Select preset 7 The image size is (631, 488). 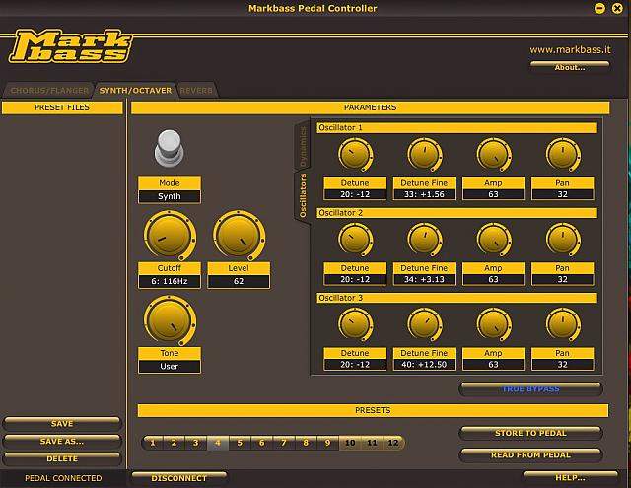[283, 443]
